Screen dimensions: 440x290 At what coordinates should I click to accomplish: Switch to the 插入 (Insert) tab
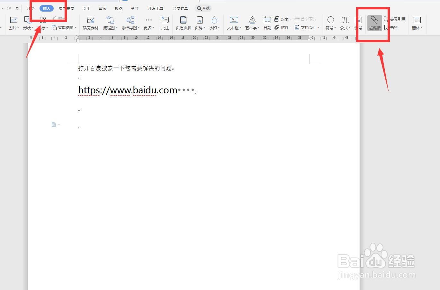point(47,8)
